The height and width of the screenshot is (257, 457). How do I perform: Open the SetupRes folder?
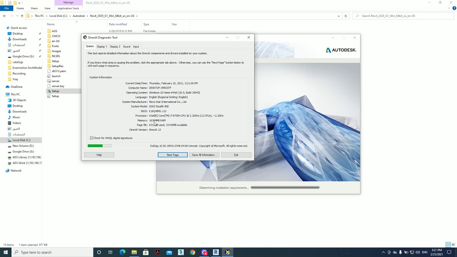pyautogui.click(x=57, y=66)
